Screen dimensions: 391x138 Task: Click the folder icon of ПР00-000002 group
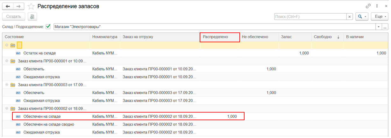pos(13,109)
